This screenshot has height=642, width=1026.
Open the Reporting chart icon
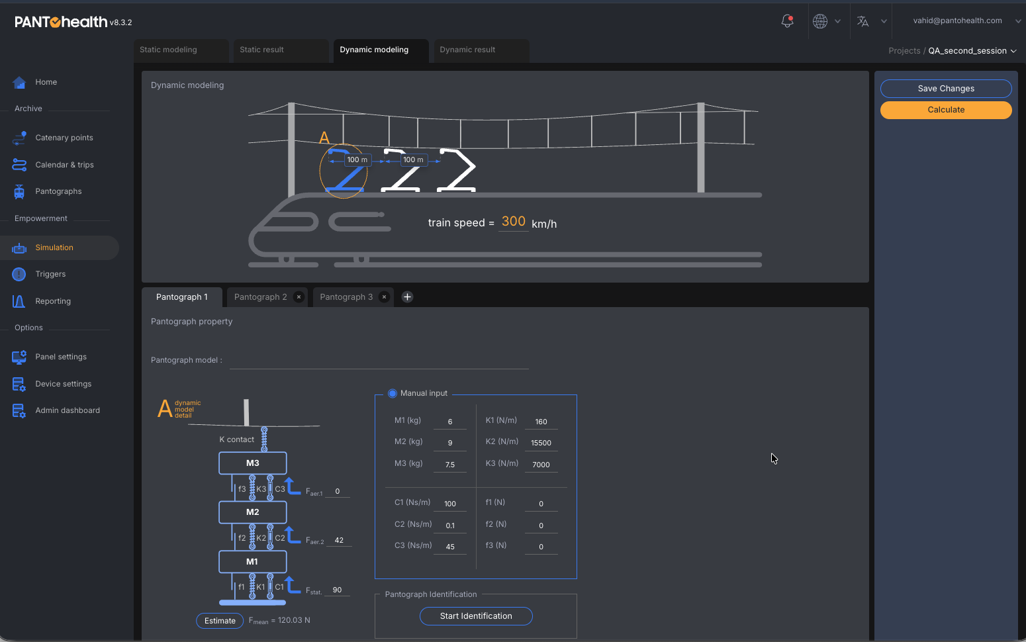coord(19,301)
